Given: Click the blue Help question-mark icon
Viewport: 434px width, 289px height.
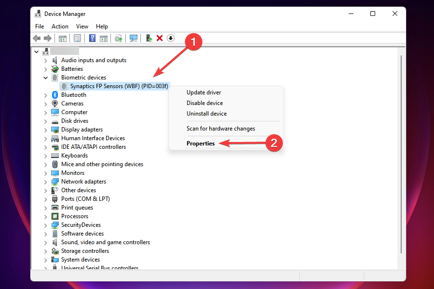Looking at the screenshot, I should pos(92,38).
